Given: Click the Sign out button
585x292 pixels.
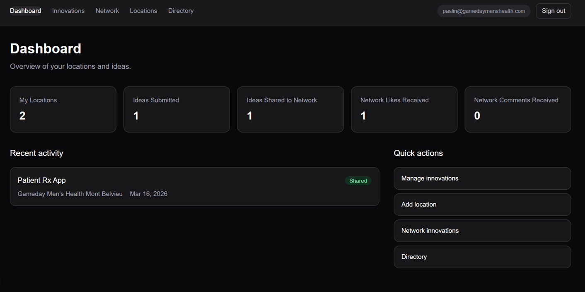Looking at the screenshot, I should click(x=553, y=11).
